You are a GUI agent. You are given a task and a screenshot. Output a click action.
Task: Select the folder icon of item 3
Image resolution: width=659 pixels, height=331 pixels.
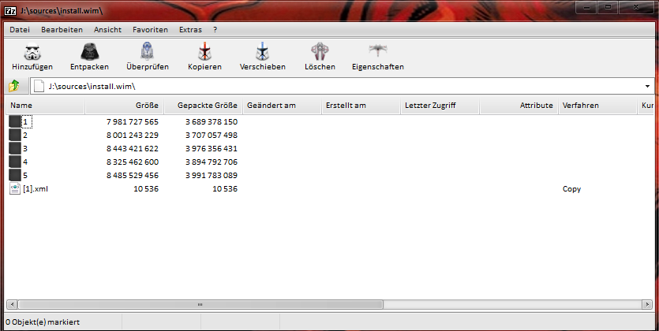click(x=15, y=148)
